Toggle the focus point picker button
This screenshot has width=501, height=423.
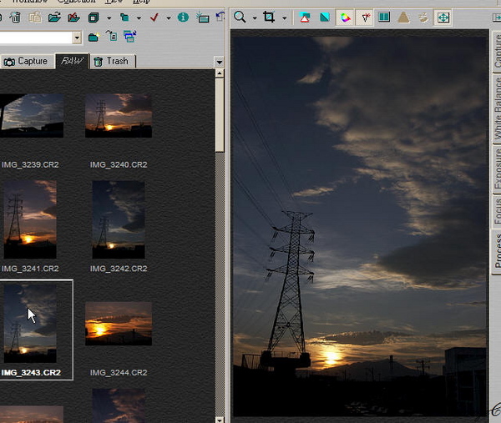[365, 18]
